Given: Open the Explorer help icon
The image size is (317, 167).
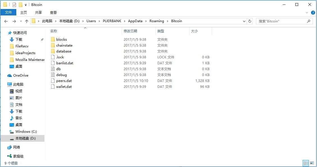Looking at the screenshot, I should 313,13.
